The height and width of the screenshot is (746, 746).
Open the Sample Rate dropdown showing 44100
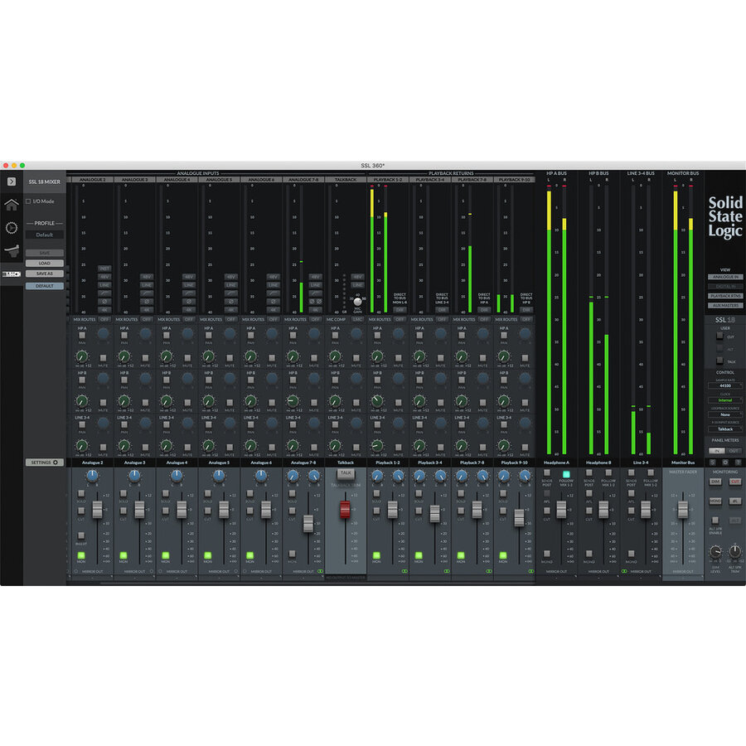point(724,385)
